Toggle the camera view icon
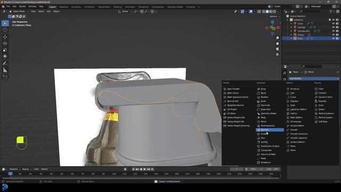 [277, 49]
